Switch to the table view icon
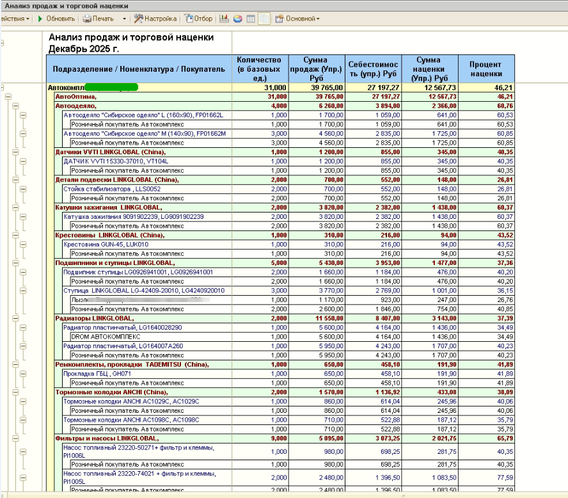Screen dimensions: 568x498 (x=250, y=19)
